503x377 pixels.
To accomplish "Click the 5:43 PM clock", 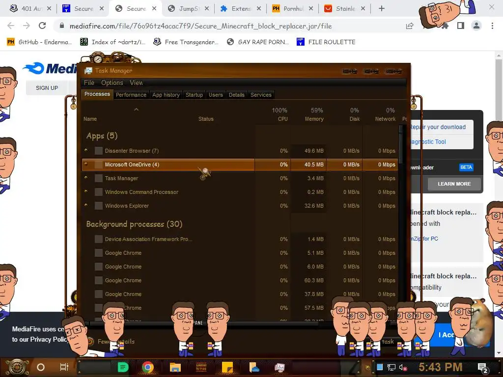I will (440, 367).
